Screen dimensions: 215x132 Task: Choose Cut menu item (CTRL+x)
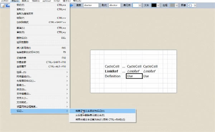click(x=40, y=5)
